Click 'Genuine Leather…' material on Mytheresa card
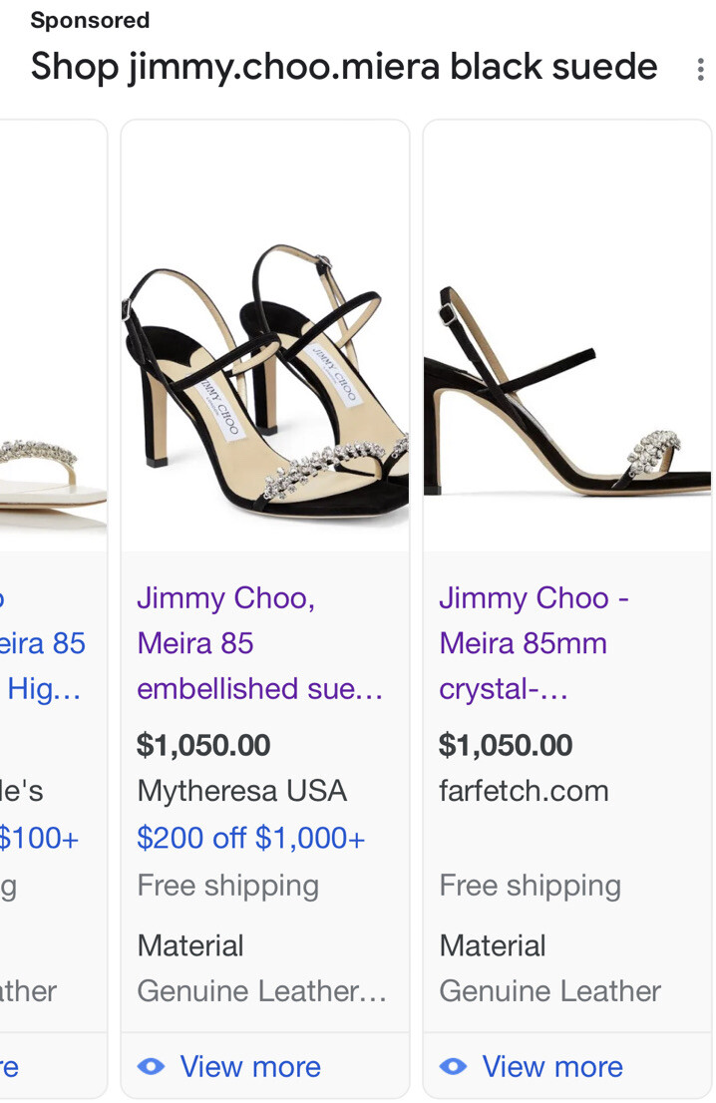The image size is (716, 1103). click(261, 991)
